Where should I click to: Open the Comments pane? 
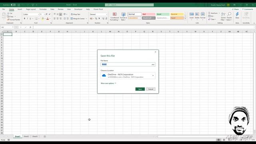click(248, 9)
